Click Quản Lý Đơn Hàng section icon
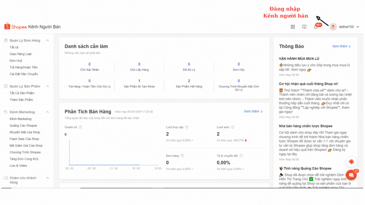This screenshot has height=205, width=365. tap(6, 40)
